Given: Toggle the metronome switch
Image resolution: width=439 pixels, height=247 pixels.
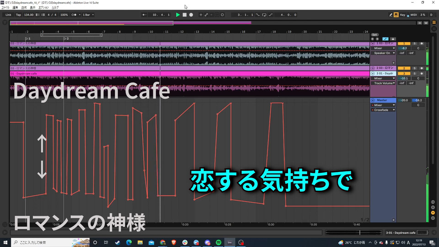Looking at the screenshot, I should [73, 15].
